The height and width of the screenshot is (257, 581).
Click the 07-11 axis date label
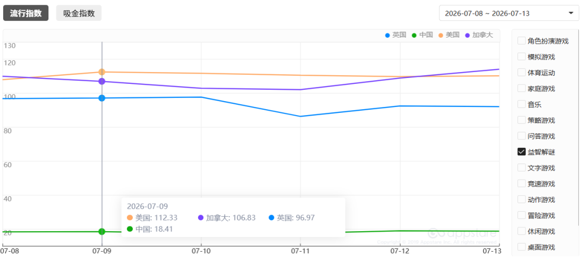coord(300,251)
